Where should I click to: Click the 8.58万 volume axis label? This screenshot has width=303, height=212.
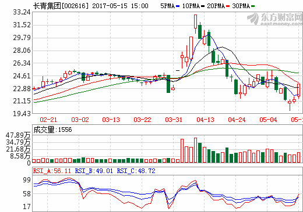coord(20,156)
